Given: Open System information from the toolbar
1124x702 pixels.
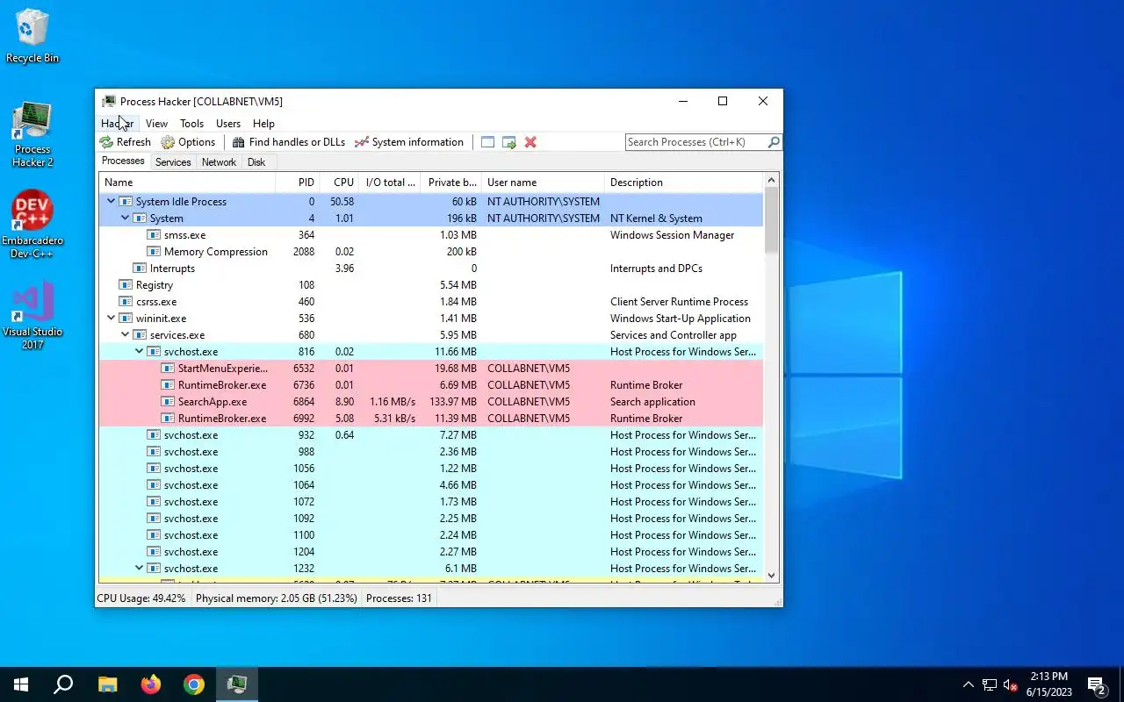Looking at the screenshot, I should pos(409,142).
